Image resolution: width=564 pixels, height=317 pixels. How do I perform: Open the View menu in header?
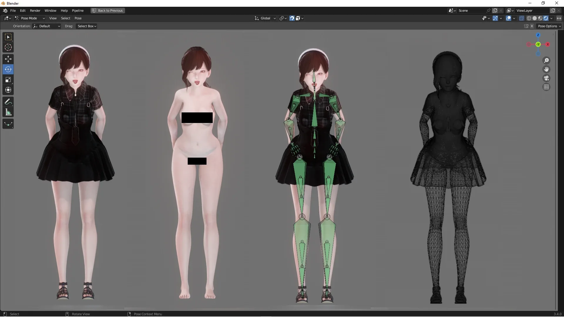coord(52,18)
